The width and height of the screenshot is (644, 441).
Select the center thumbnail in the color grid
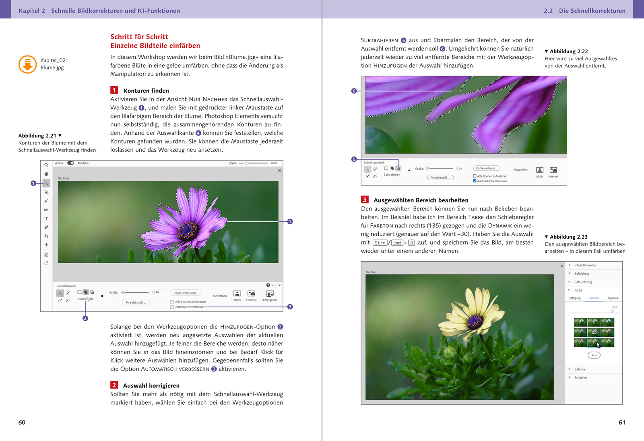[x=594, y=332]
